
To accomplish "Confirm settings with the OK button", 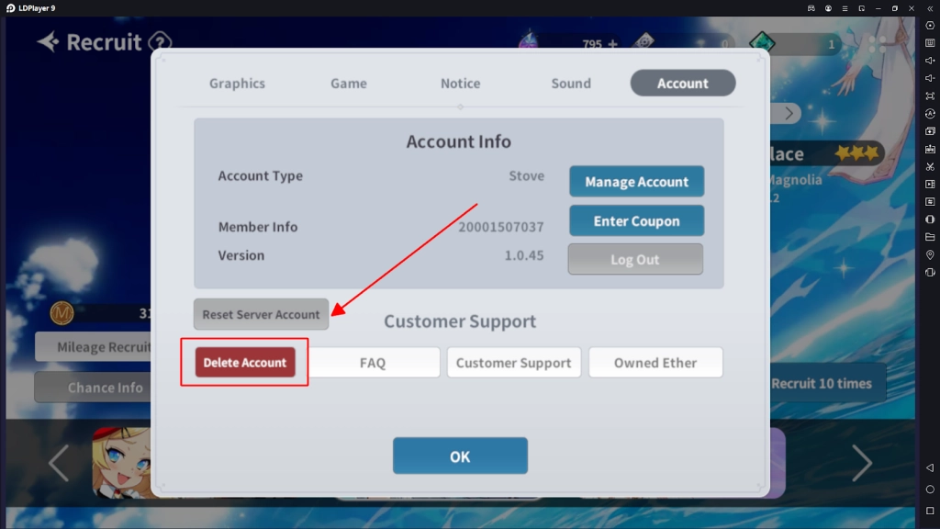I will pyautogui.click(x=460, y=456).
